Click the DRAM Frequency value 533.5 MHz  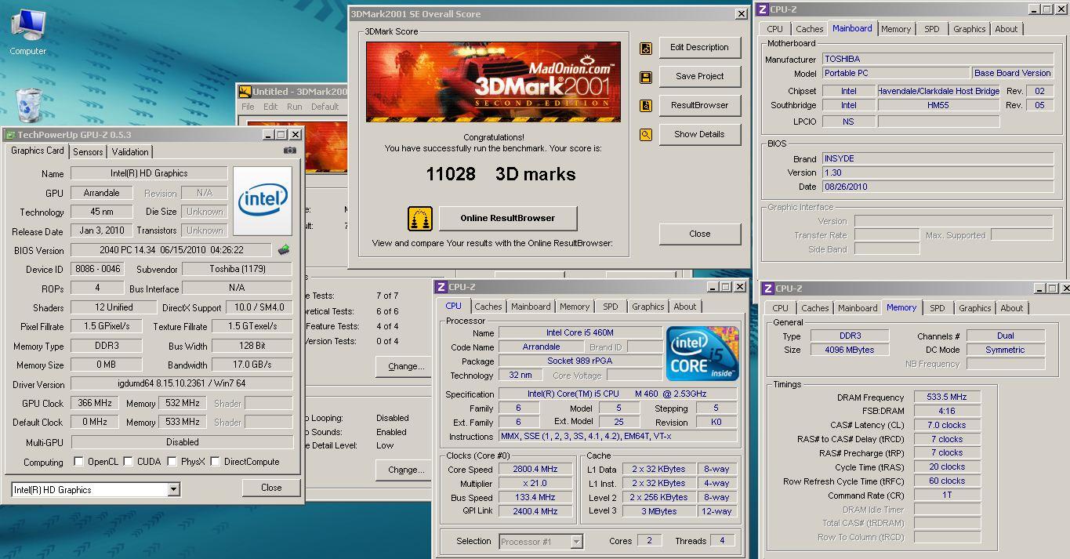point(946,397)
